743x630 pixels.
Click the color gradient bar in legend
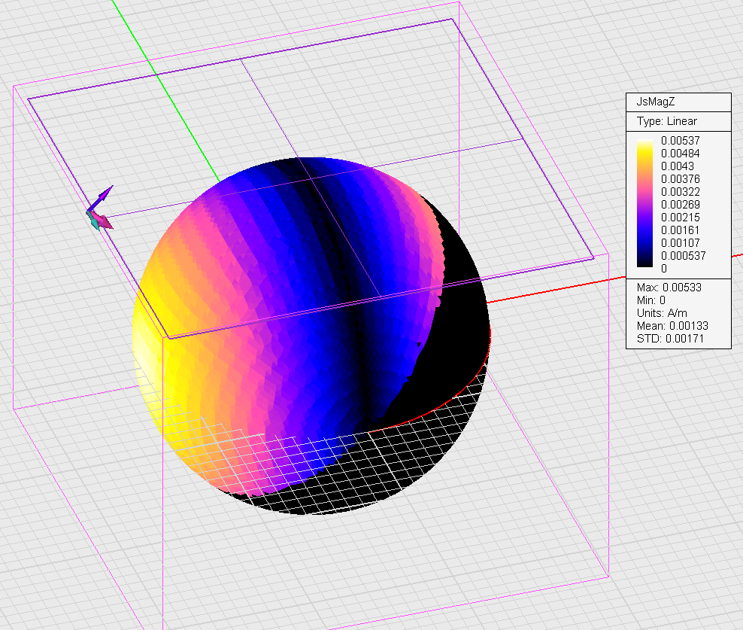coord(644,204)
